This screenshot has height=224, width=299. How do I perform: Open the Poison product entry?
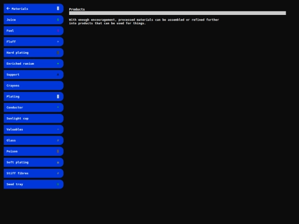[34, 152]
